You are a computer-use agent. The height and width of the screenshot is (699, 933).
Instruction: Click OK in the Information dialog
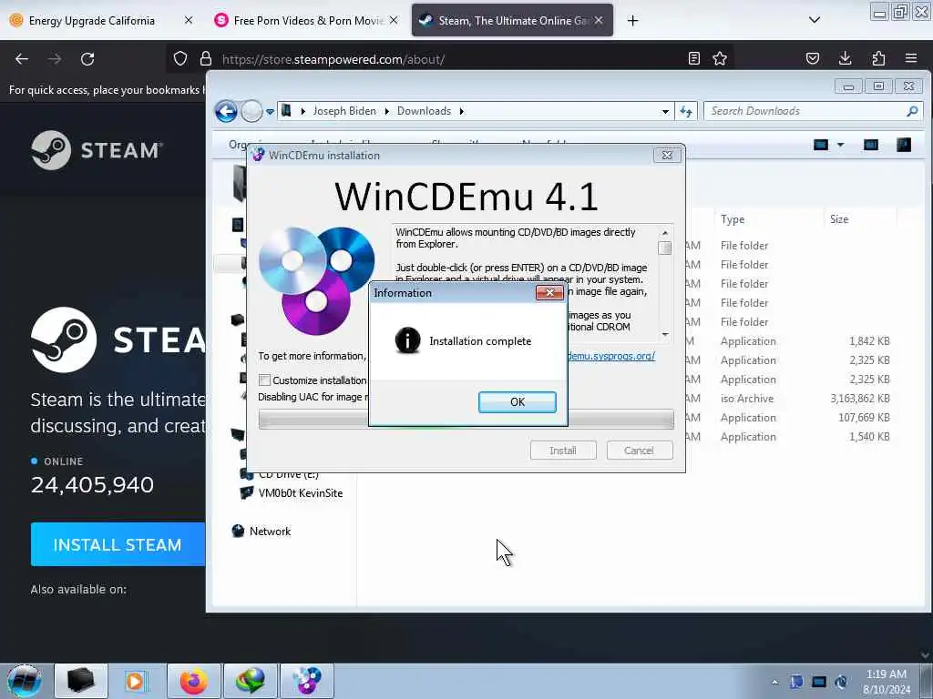[x=518, y=401]
